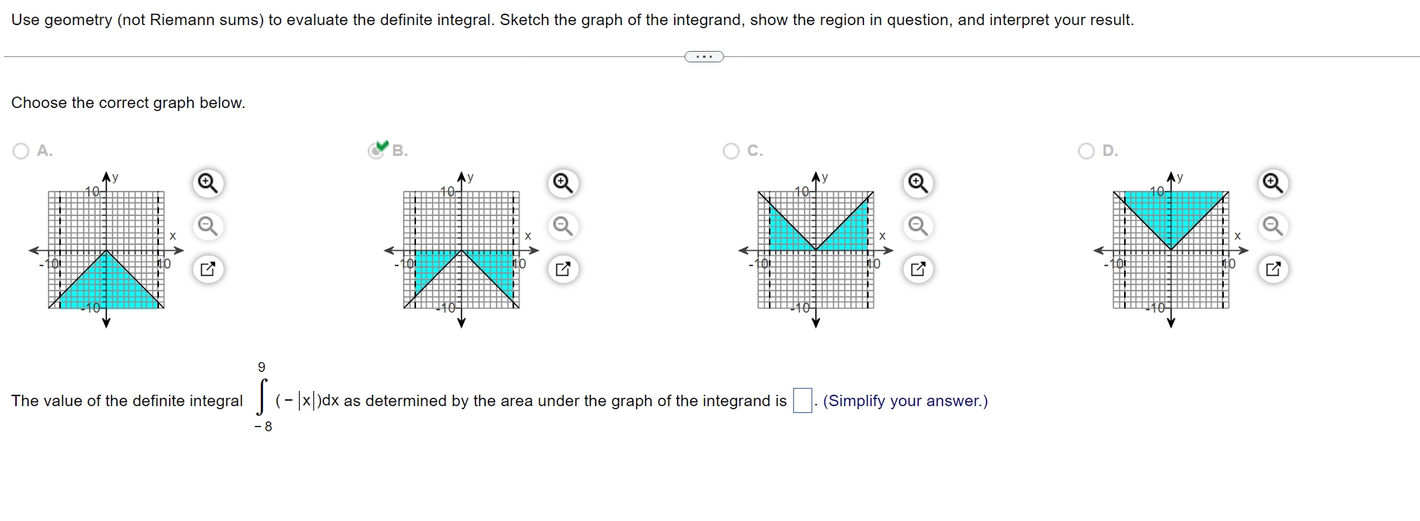1420x521 pixels.
Task: Zoom out on graph D
Action: click(x=1272, y=226)
